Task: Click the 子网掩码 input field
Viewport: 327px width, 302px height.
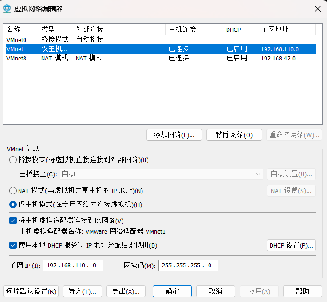Action: tap(188, 266)
